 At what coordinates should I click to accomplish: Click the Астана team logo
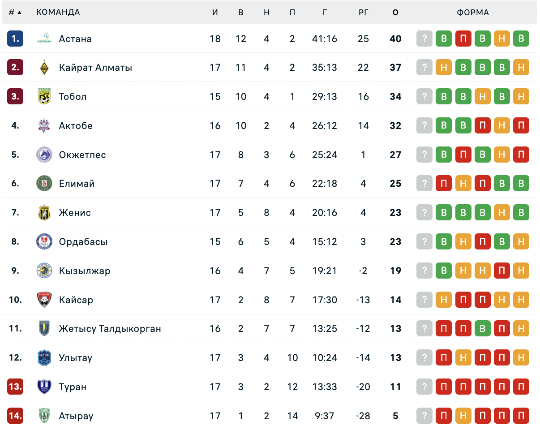[44, 39]
